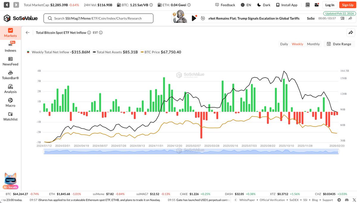Click the CAKE $1.226 ticker
This screenshot has height=203, width=357.
click(195, 194)
